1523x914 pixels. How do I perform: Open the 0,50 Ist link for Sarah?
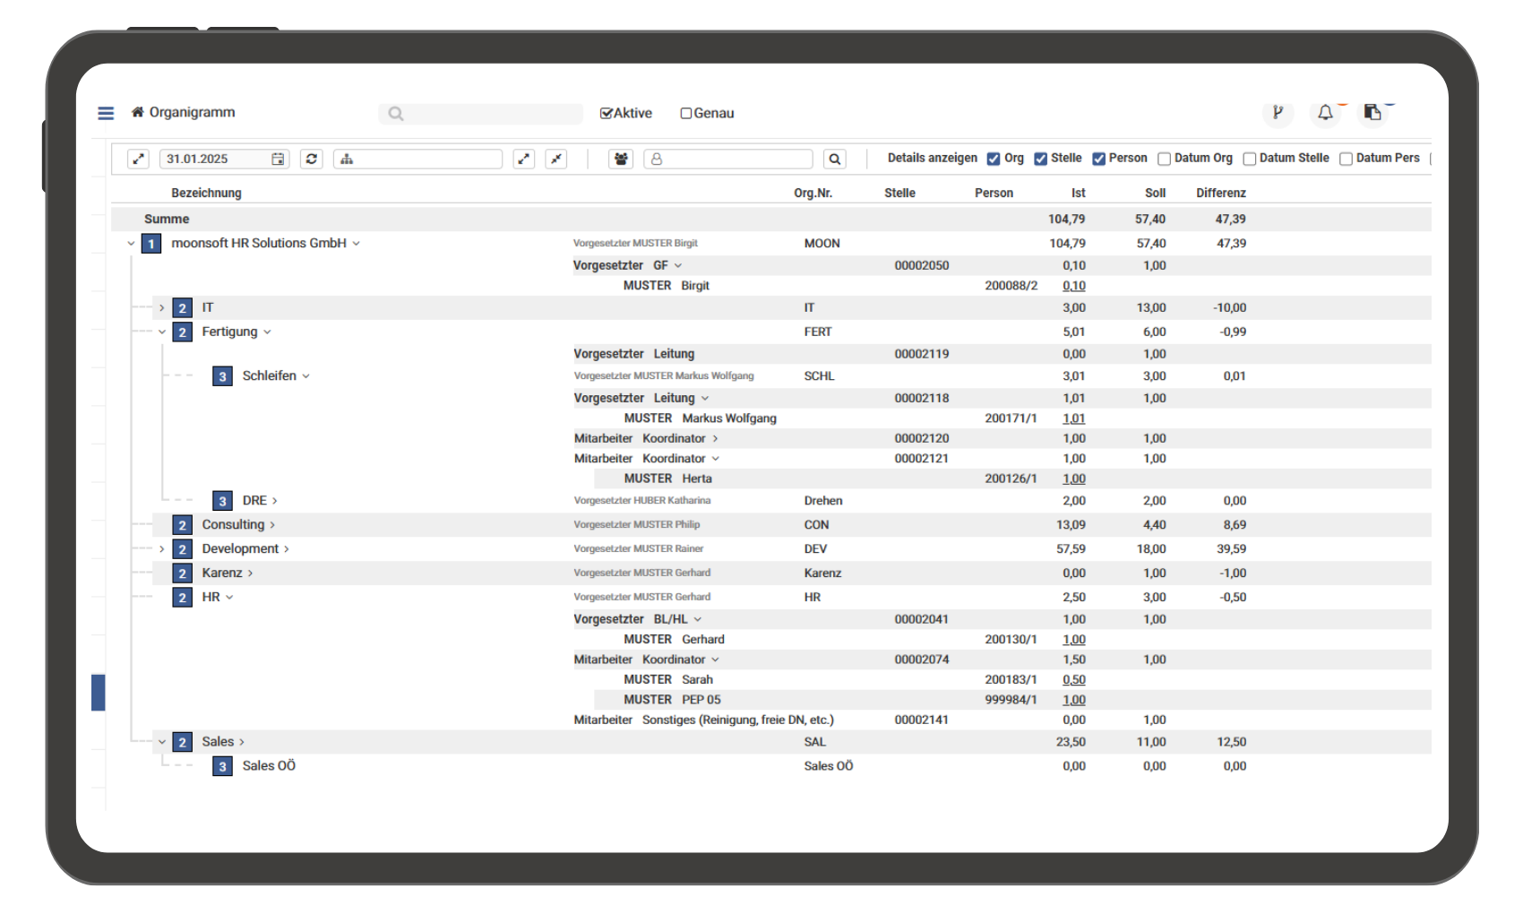[x=1073, y=680]
